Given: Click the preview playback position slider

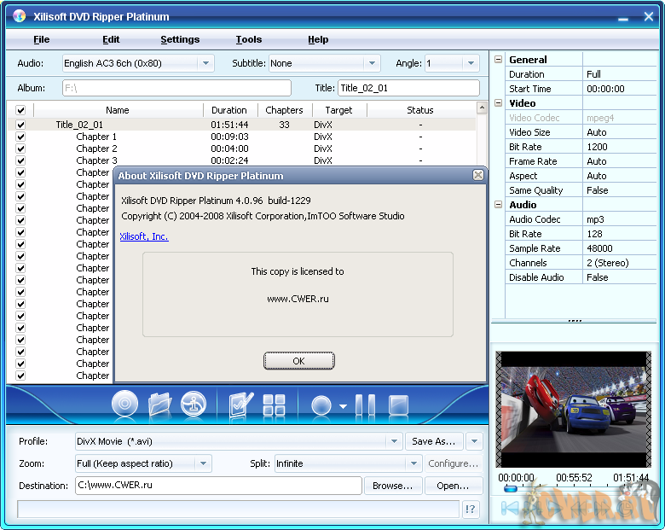Looking at the screenshot, I should [x=510, y=489].
